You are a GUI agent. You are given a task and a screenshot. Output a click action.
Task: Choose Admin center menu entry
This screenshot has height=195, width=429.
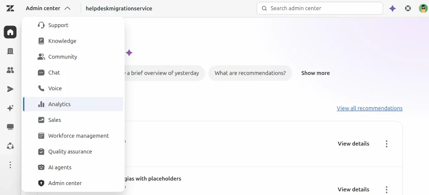coord(73,183)
